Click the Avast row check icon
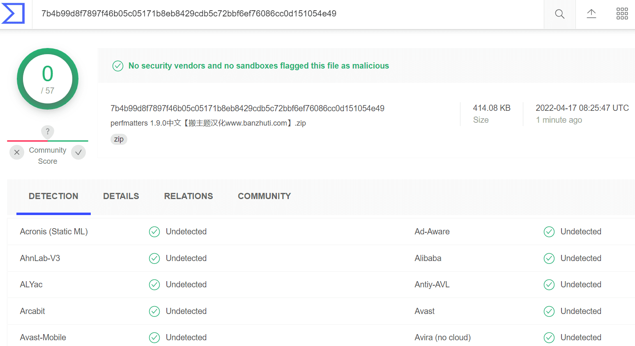 click(549, 312)
